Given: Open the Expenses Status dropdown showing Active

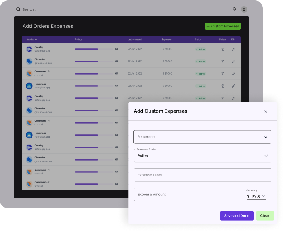Looking at the screenshot, I should pyautogui.click(x=202, y=156).
